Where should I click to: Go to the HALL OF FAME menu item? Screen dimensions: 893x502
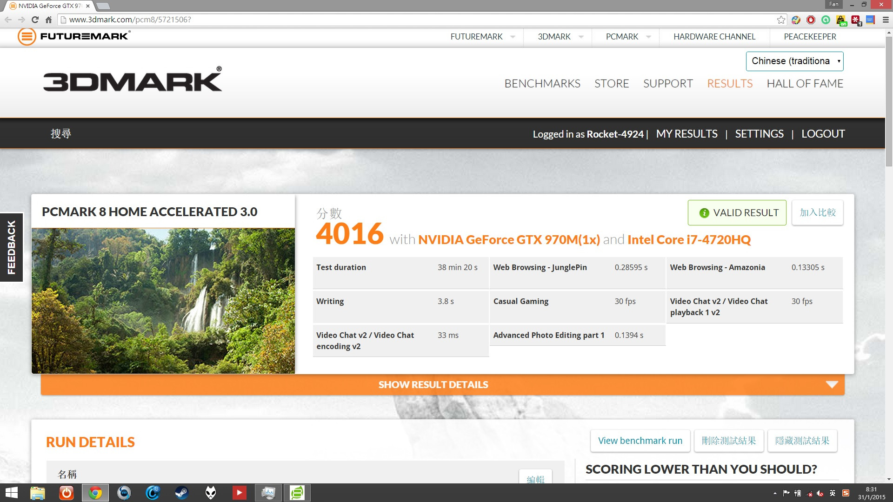tap(805, 84)
